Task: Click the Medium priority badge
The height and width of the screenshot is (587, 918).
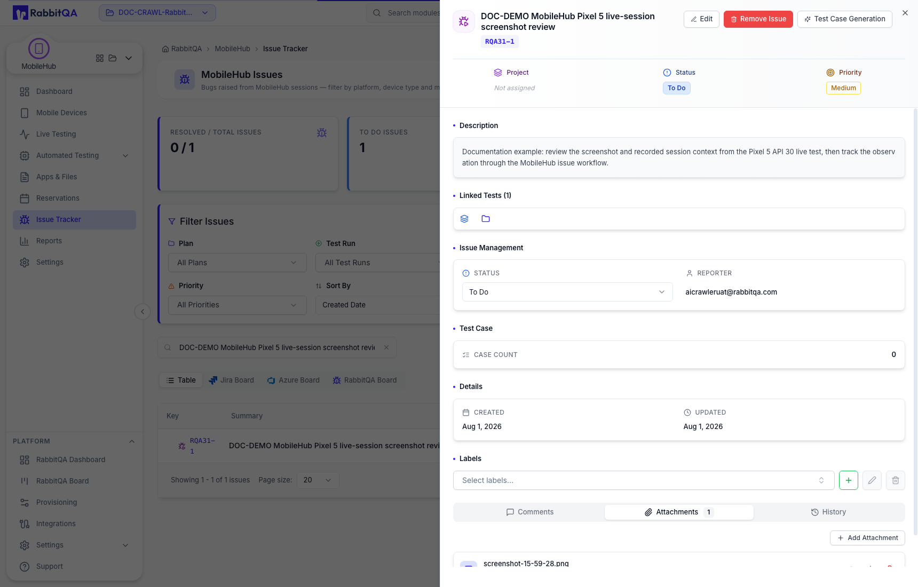Action: [x=843, y=88]
